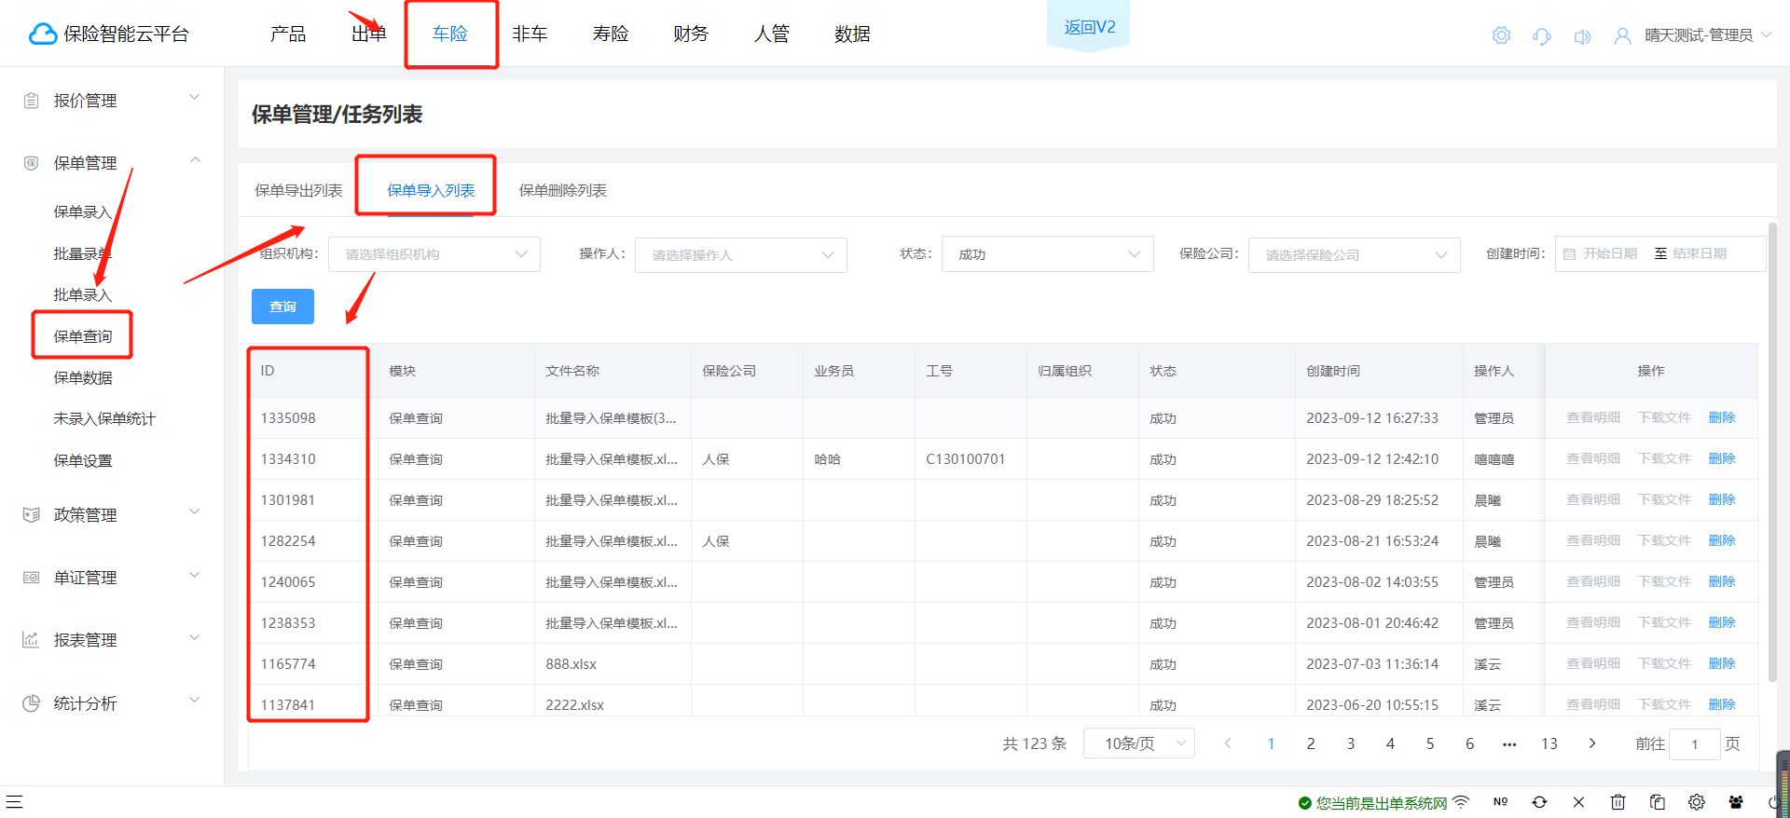This screenshot has width=1790, height=818.
Task: Click the 开始日期 start date field
Action: point(1610,253)
